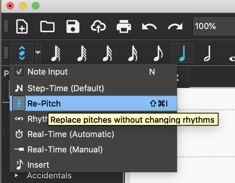Select the Insert input mode
The width and height of the screenshot is (235, 183).
[38, 165]
